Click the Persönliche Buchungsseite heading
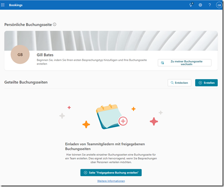Viewport: 224px width, 187px height. [28, 24]
